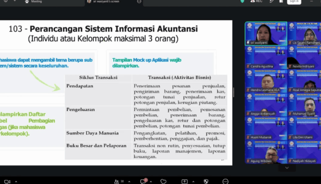Click the "Pendapatan" table cell
This screenshot has height=184, width=321.
pos(98,94)
